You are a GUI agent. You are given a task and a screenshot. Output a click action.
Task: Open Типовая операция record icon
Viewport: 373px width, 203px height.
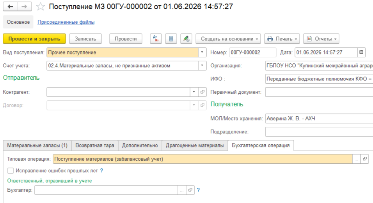click(365, 159)
